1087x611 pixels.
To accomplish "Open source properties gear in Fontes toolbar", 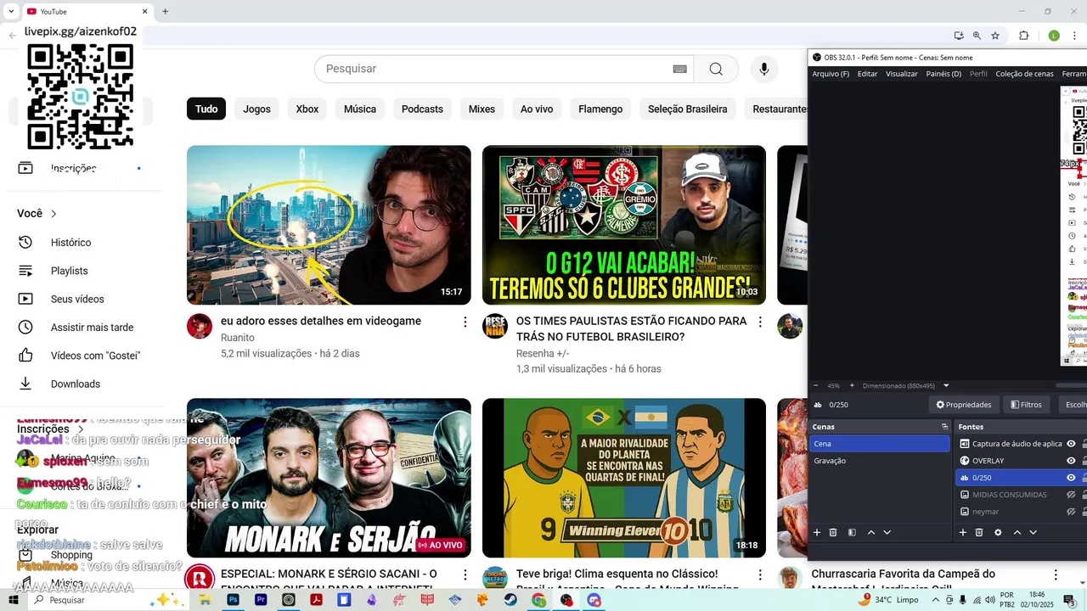I will (998, 532).
